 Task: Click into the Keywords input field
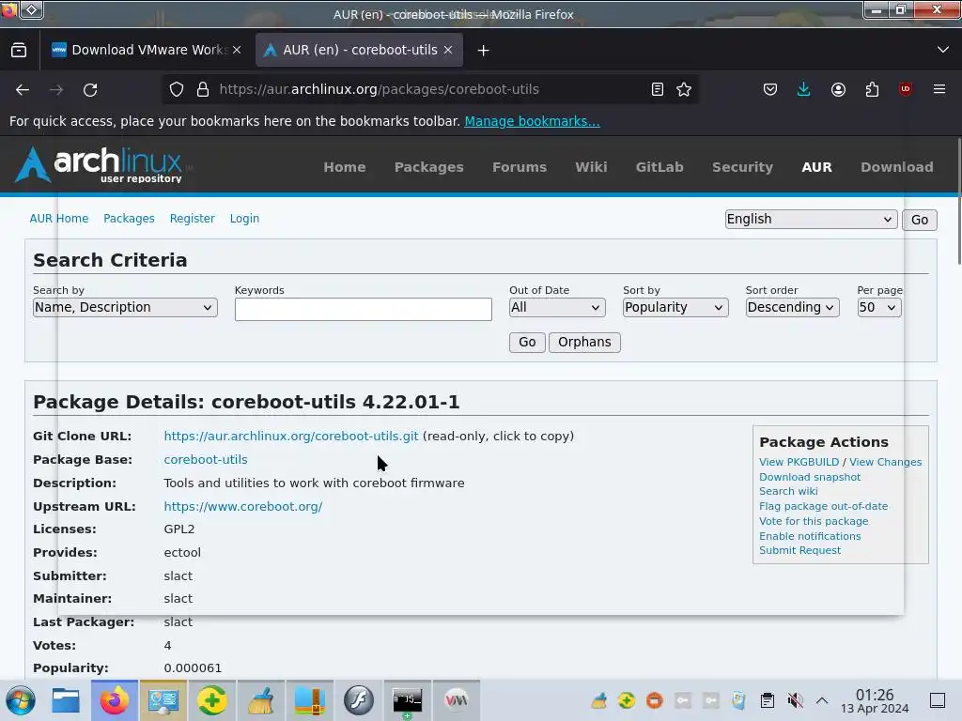(364, 309)
